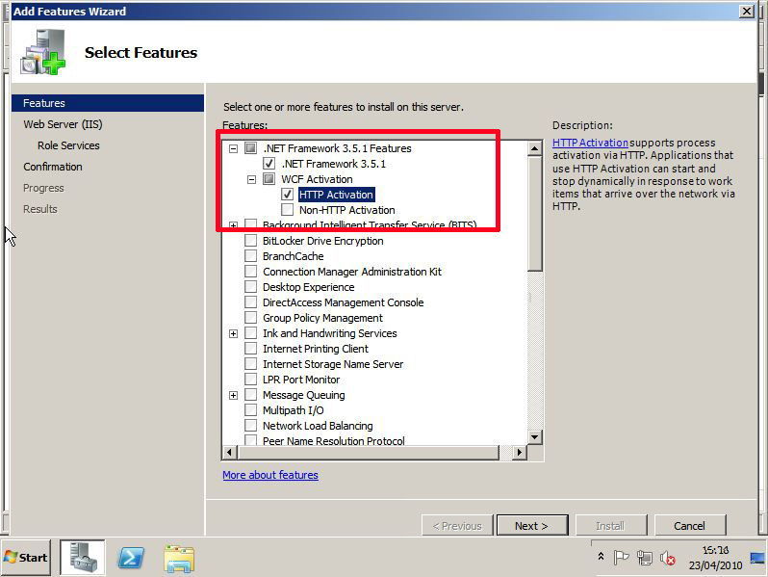Click the Progress step in sidebar
The height and width of the screenshot is (577, 768).
[43, 188]
